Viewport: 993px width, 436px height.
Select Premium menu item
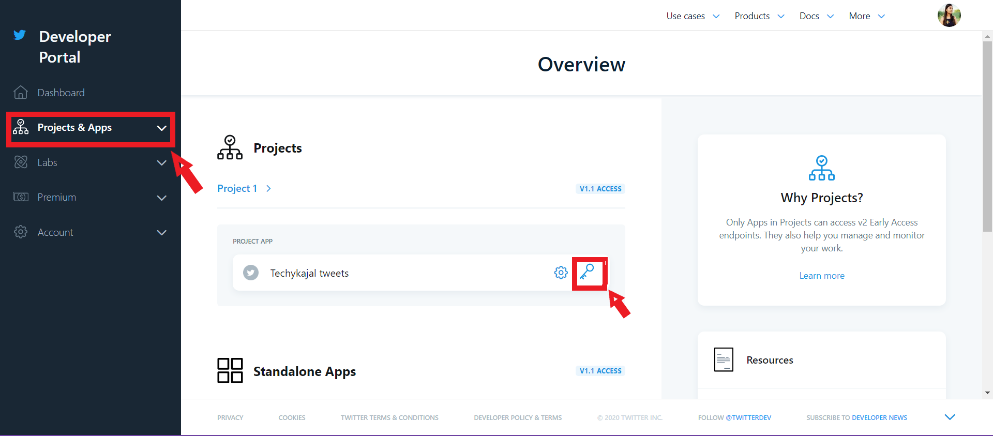click(x=56, y=197)
